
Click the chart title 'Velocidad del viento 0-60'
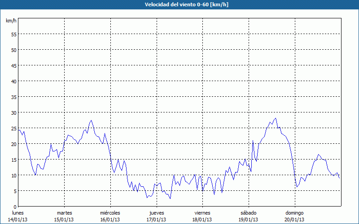tap(179, 4)
